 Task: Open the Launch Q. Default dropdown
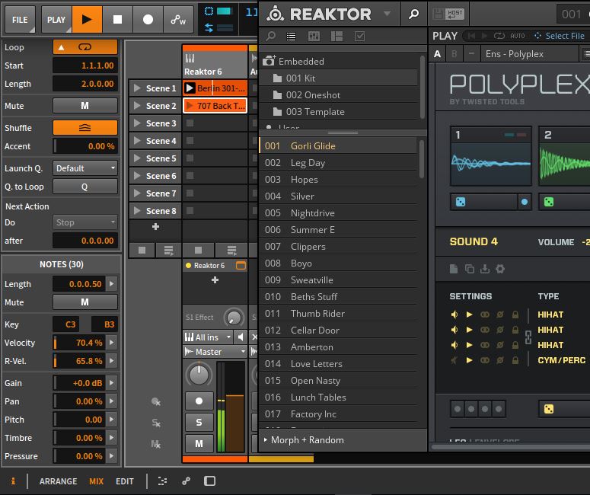85,168
